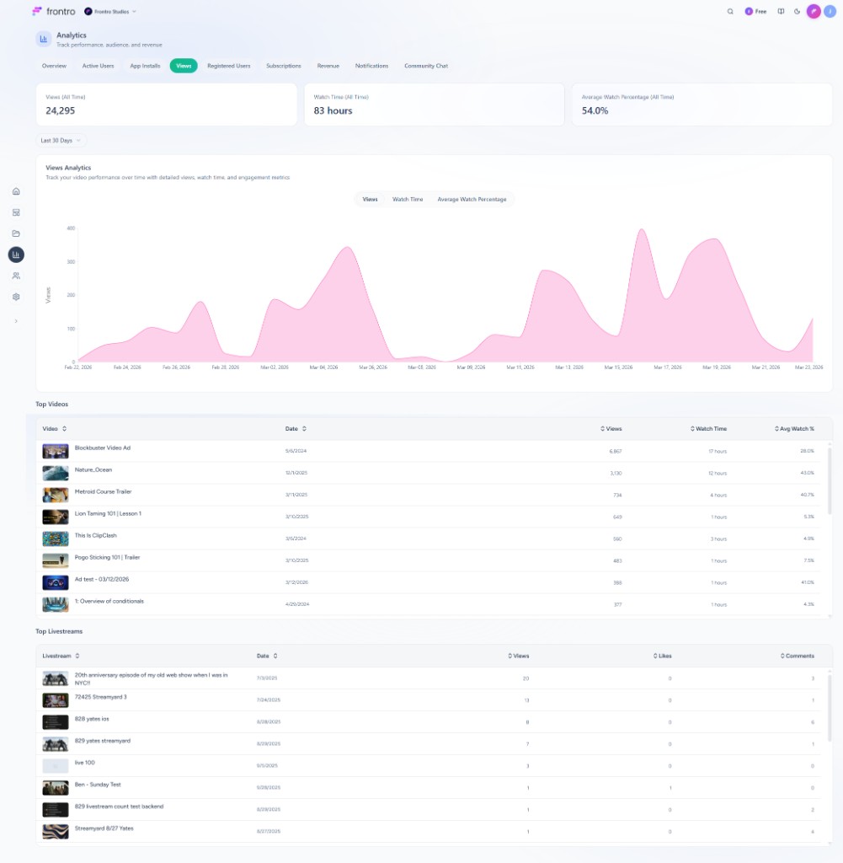The image size is (843, 863).
Task: Open settings gear in left sidebar
Action: tap(16, 297)
